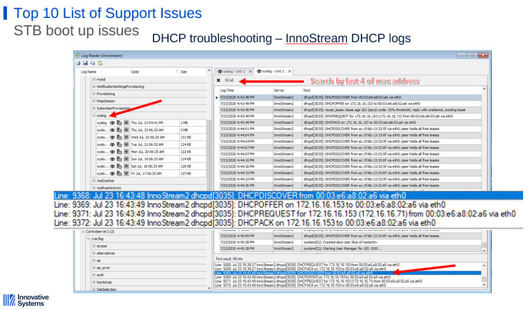Click gray X icon on Fri Jul 17 row
This screenshot has height=310, width=530.
tap(126, 174)
